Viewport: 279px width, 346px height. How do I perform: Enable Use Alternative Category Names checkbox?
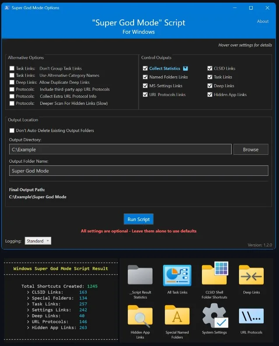[x=12, y=75]
